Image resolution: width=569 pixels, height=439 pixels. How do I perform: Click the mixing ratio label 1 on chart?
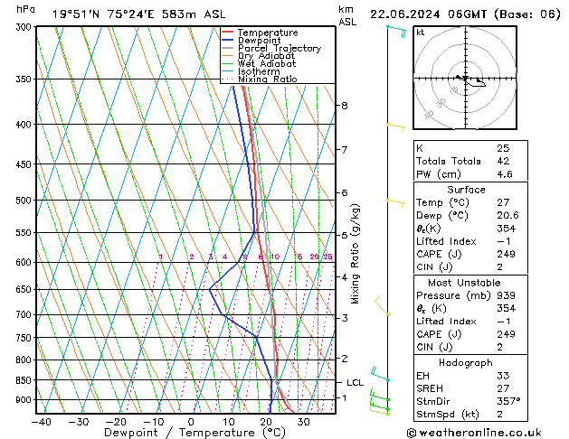(161, 257)
